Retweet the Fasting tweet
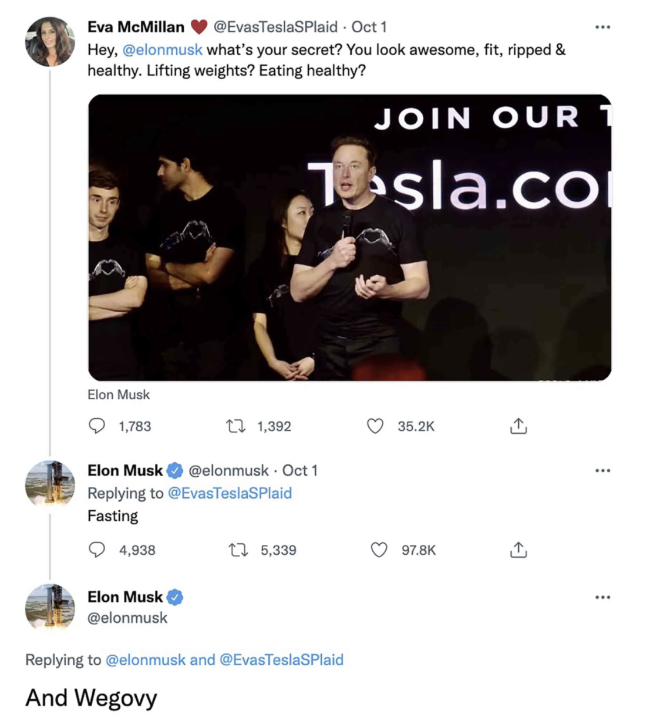Screen dimensions: 660x728 (x=238, y=550)
